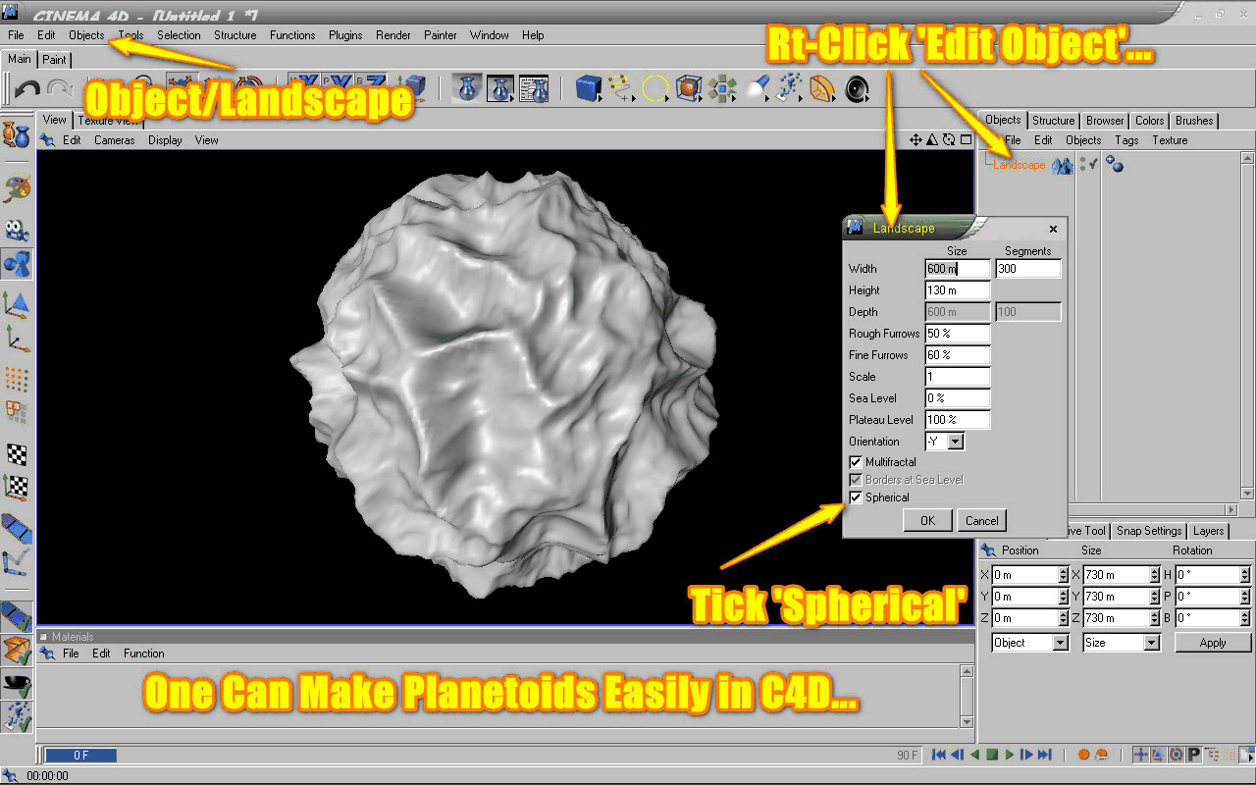Click the orange cube-in-cage modeling icon
The image size is (1256, 785).
pyautogui.click(x=689, y=89)
